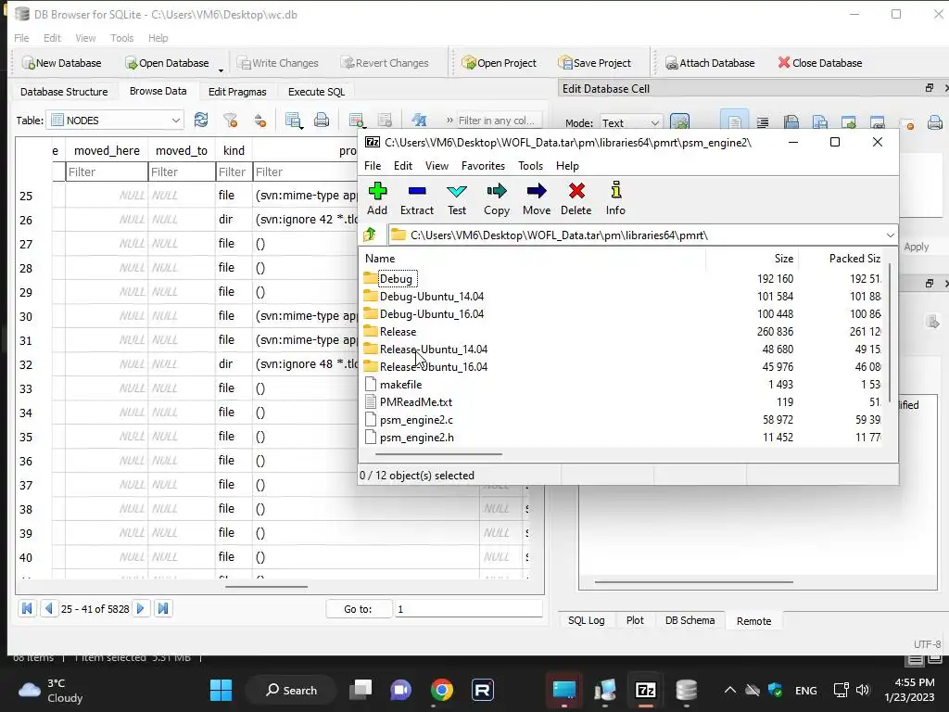Expand the Browse Data toolbar overflow chevron
This screenshot has height=712, width=949.
click(x=449, y=120)
